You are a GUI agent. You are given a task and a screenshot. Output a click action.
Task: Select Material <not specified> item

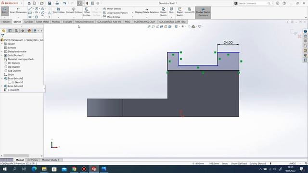tap(19, 59)
